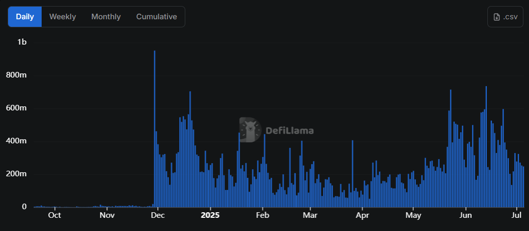The image size is (529, 231).
Task: Click the tallest bar just before Dec
Action: [154, 129]
